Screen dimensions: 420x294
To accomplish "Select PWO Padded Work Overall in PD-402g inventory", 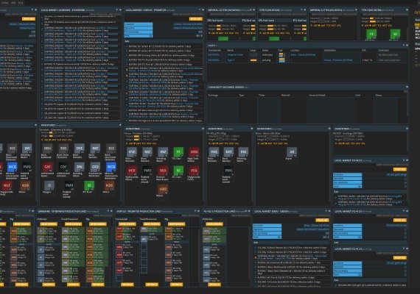I will [228, 171].
